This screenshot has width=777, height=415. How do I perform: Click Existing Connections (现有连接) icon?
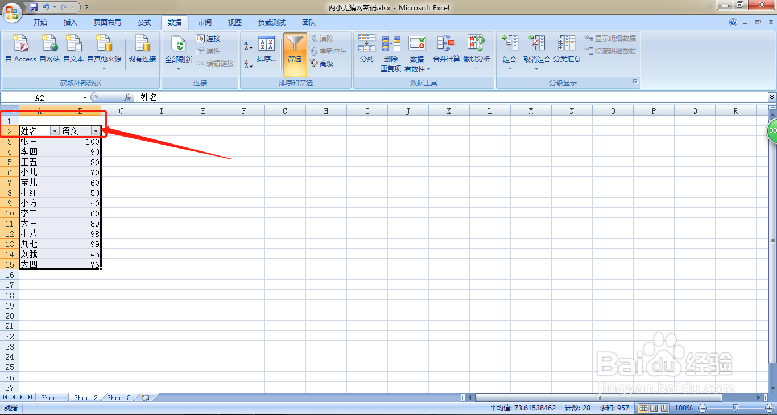142,48
